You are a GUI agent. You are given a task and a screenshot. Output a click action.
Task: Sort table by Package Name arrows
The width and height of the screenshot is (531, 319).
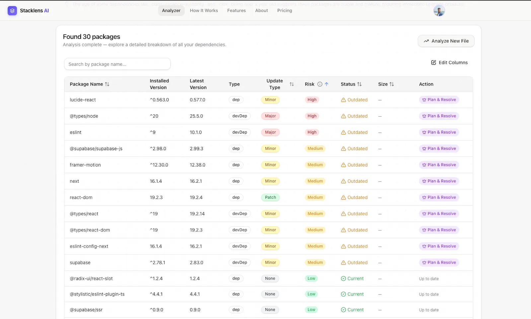point(107,84)
